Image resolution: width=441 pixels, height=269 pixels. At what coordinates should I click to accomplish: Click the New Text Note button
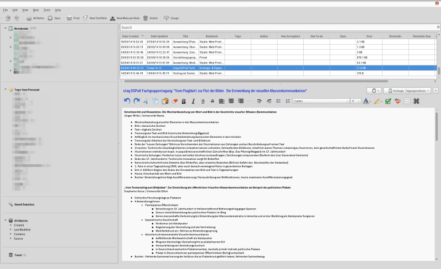(x=94, y=18)
